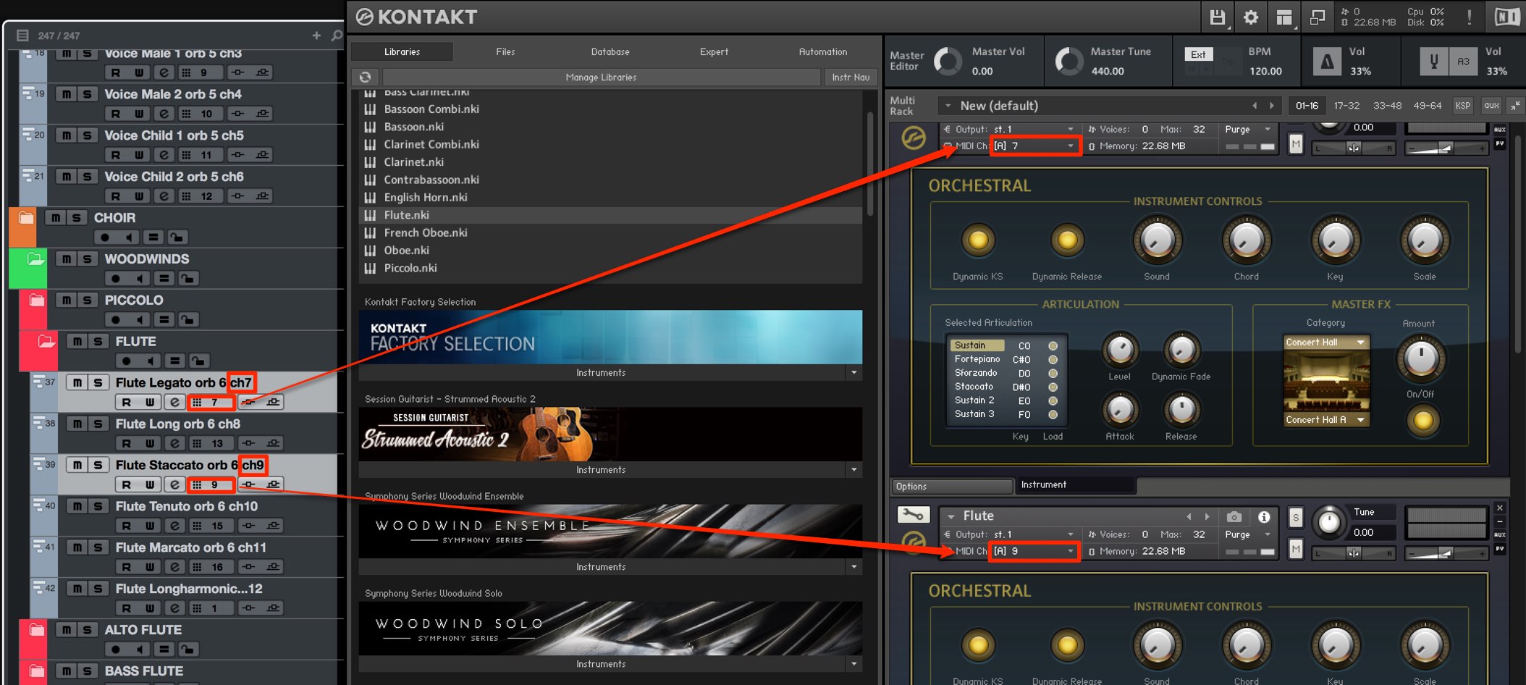1526x685 pixels.
Task: Click the Options button
Action: [x=951, y=487]
